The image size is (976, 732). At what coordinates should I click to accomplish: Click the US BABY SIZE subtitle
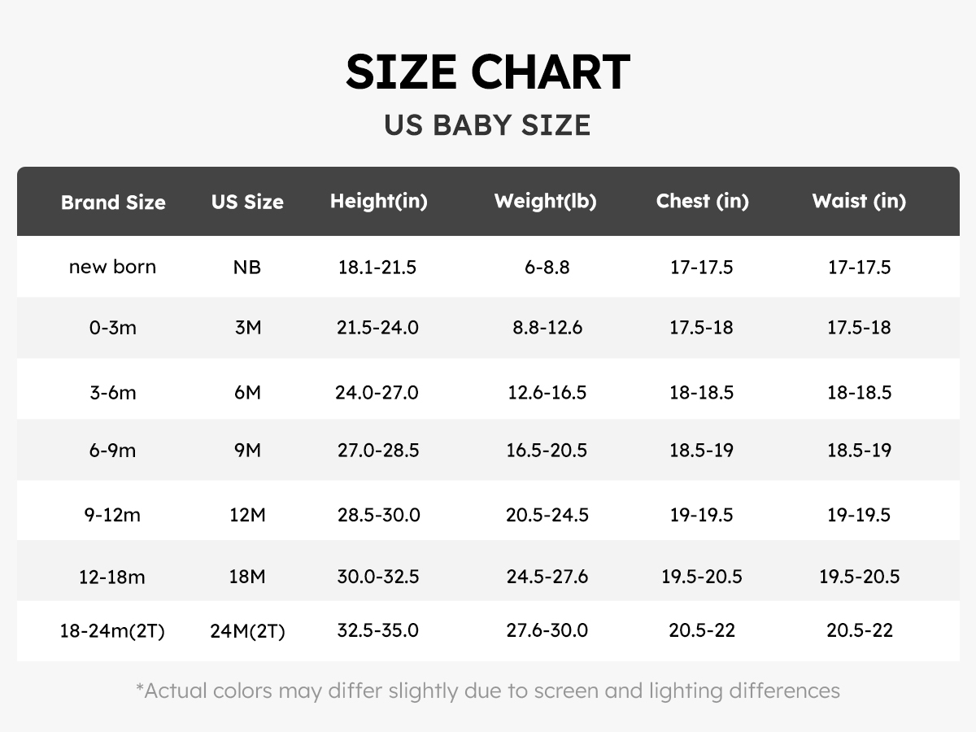(487, 126)
